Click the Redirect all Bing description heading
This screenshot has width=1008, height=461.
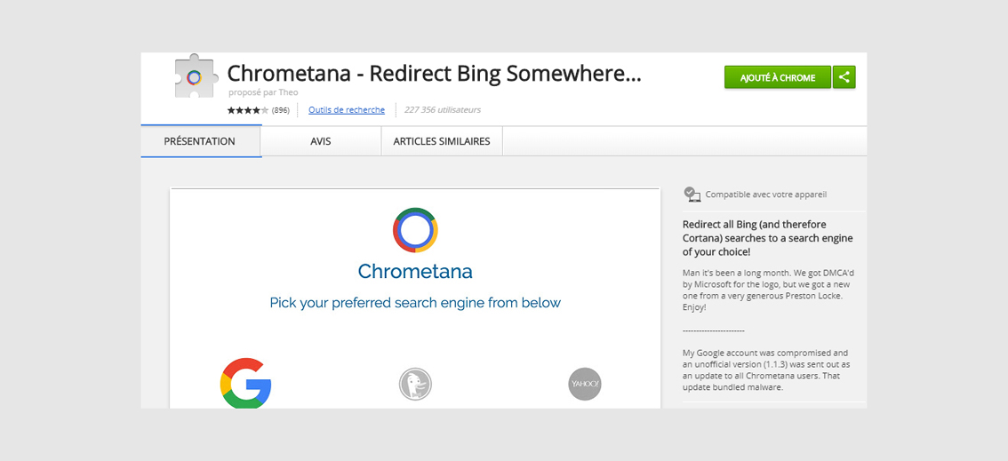768,238
